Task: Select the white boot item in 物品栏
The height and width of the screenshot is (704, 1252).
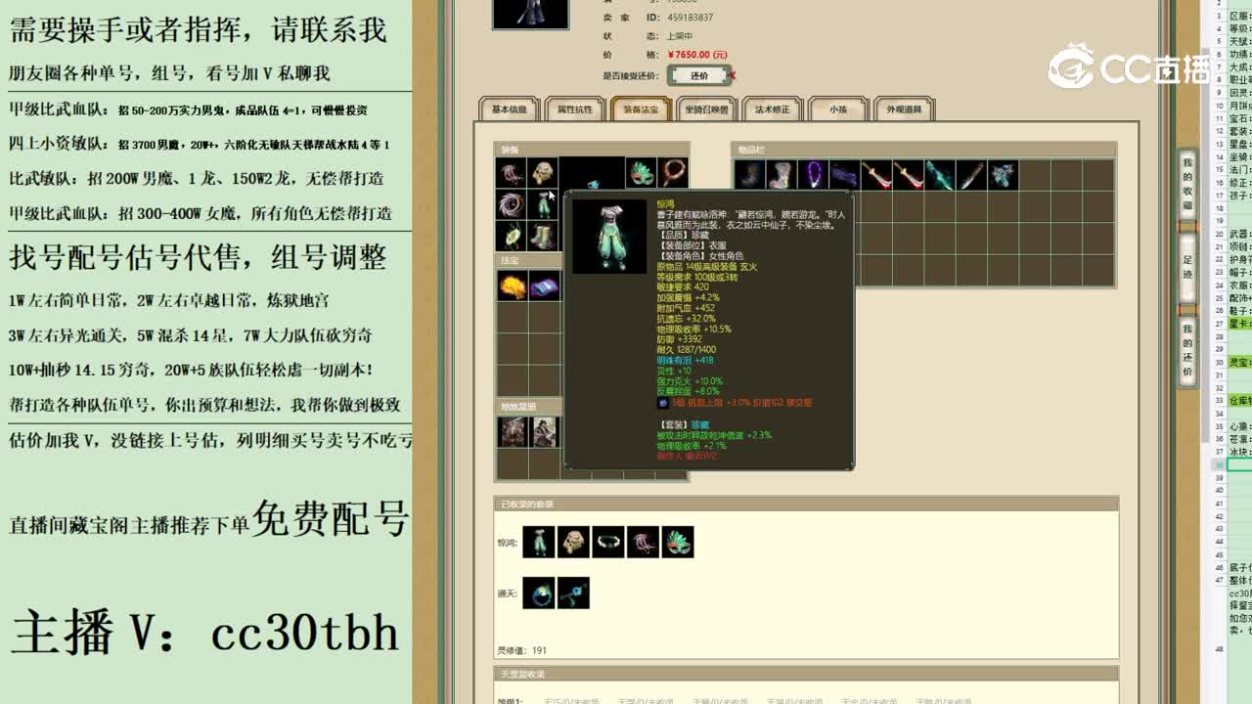Action: pos(782,175)
